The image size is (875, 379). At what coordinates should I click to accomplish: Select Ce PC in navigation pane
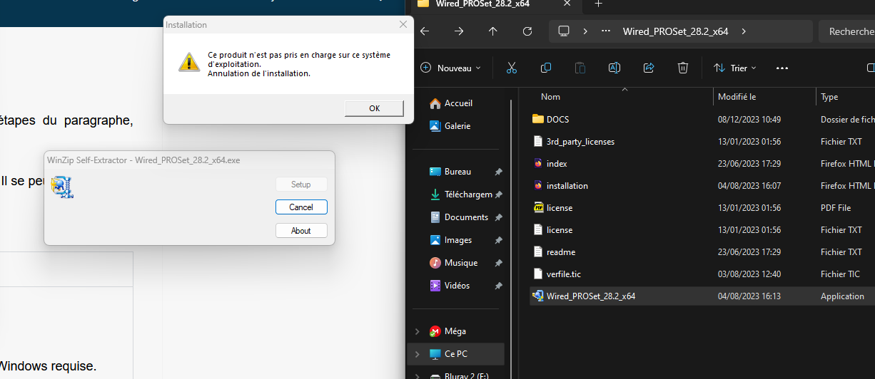(x=456, y=354)
